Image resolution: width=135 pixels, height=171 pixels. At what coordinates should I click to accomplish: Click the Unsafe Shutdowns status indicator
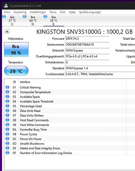click(x=7, y=143)
